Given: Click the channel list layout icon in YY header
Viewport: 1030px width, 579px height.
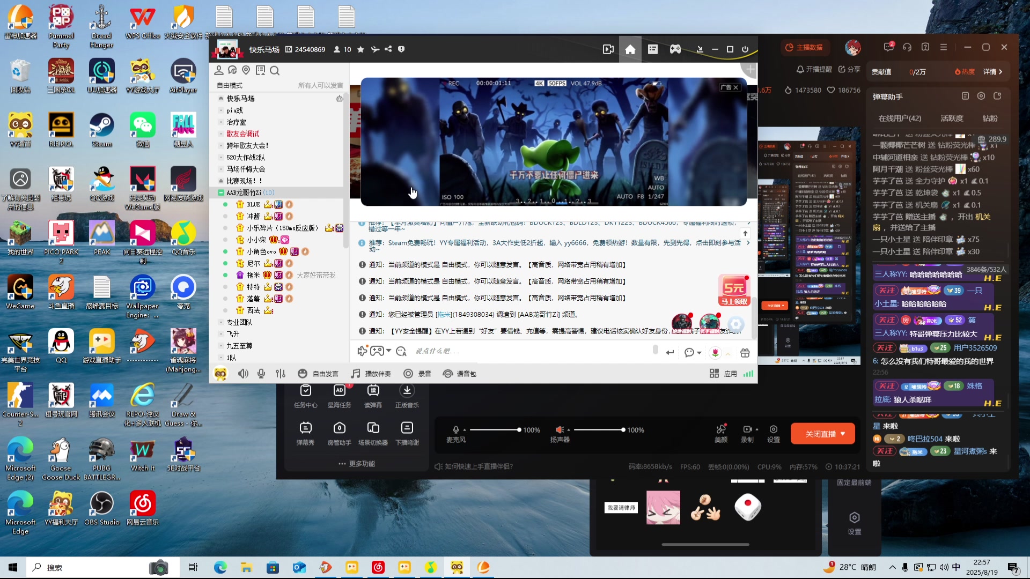Looking at the screenshot, I should (652, 49).
